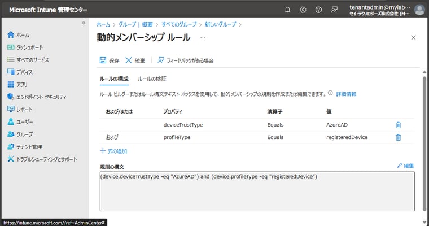The width and height of the screenshot is (429, 226).
Task: Click 演算子 column header
Action: click(275, 111)
